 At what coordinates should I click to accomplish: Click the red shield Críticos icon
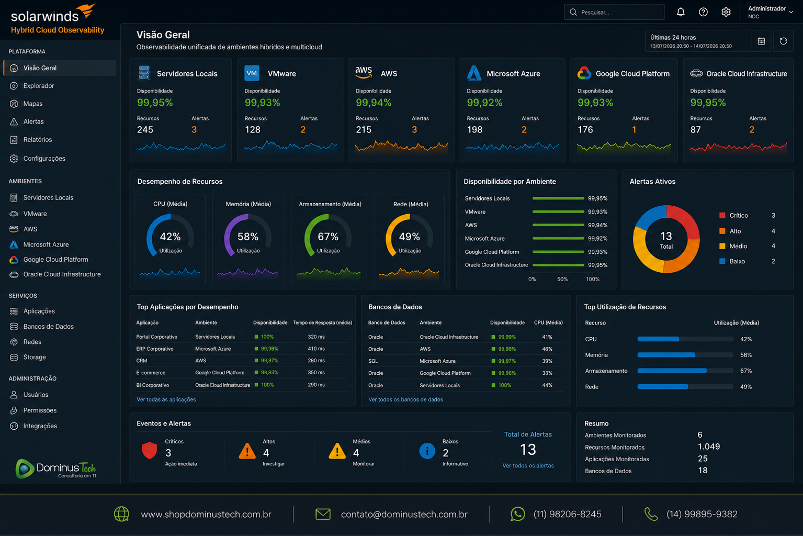[x=150, y=450]
